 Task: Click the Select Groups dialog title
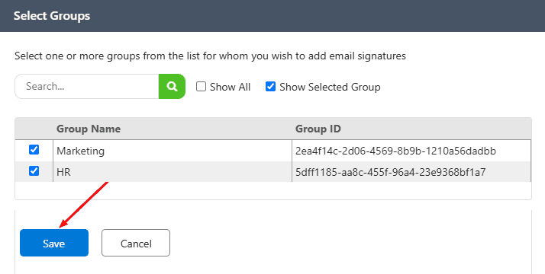[52, 16]
